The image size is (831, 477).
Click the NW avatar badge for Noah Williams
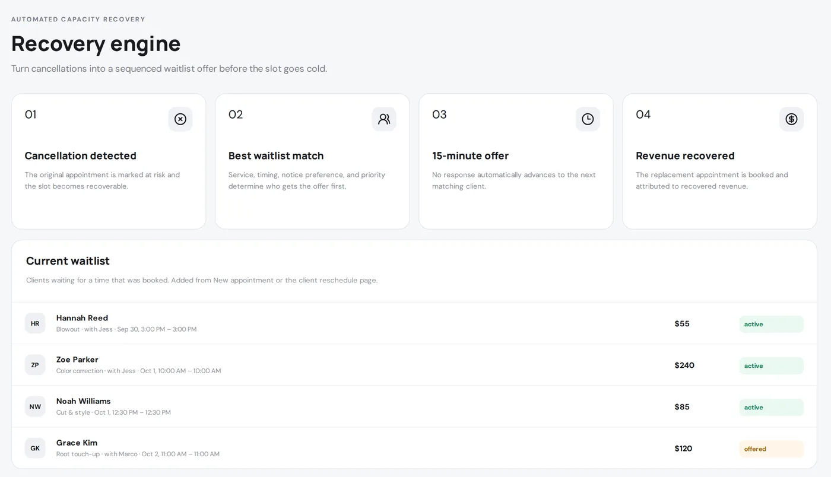point(35,406)
